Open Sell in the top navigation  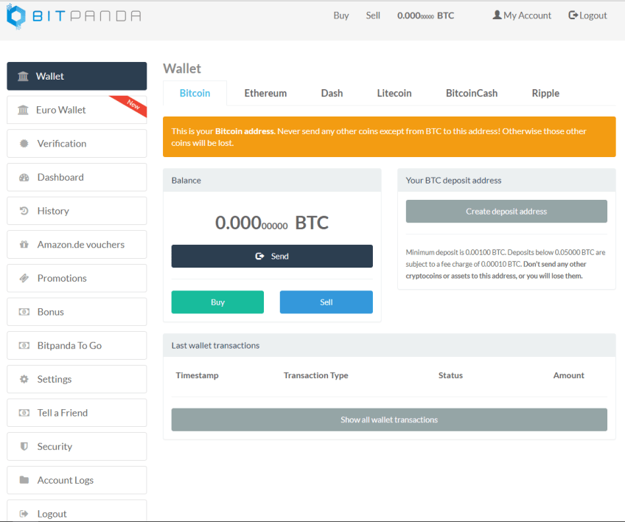373,15
